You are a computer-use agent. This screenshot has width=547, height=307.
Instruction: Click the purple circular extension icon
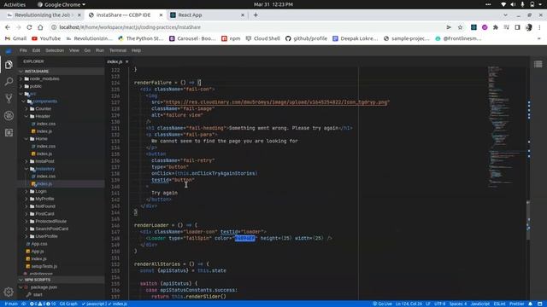coord(485,27)
